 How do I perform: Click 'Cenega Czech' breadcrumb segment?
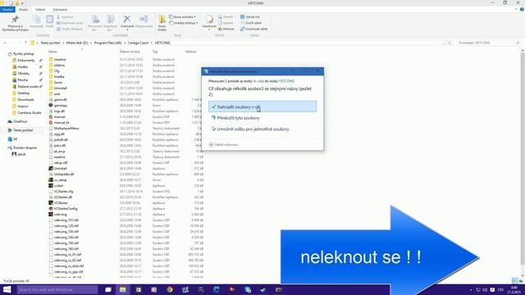click(x=139, y=43)
